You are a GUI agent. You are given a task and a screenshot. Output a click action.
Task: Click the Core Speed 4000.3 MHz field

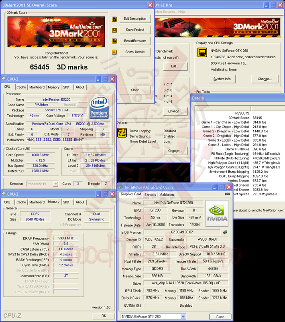coord(40,155)
